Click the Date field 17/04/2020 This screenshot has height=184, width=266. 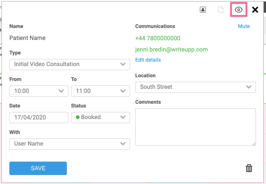pyautogui.click(x=39, y=118)
